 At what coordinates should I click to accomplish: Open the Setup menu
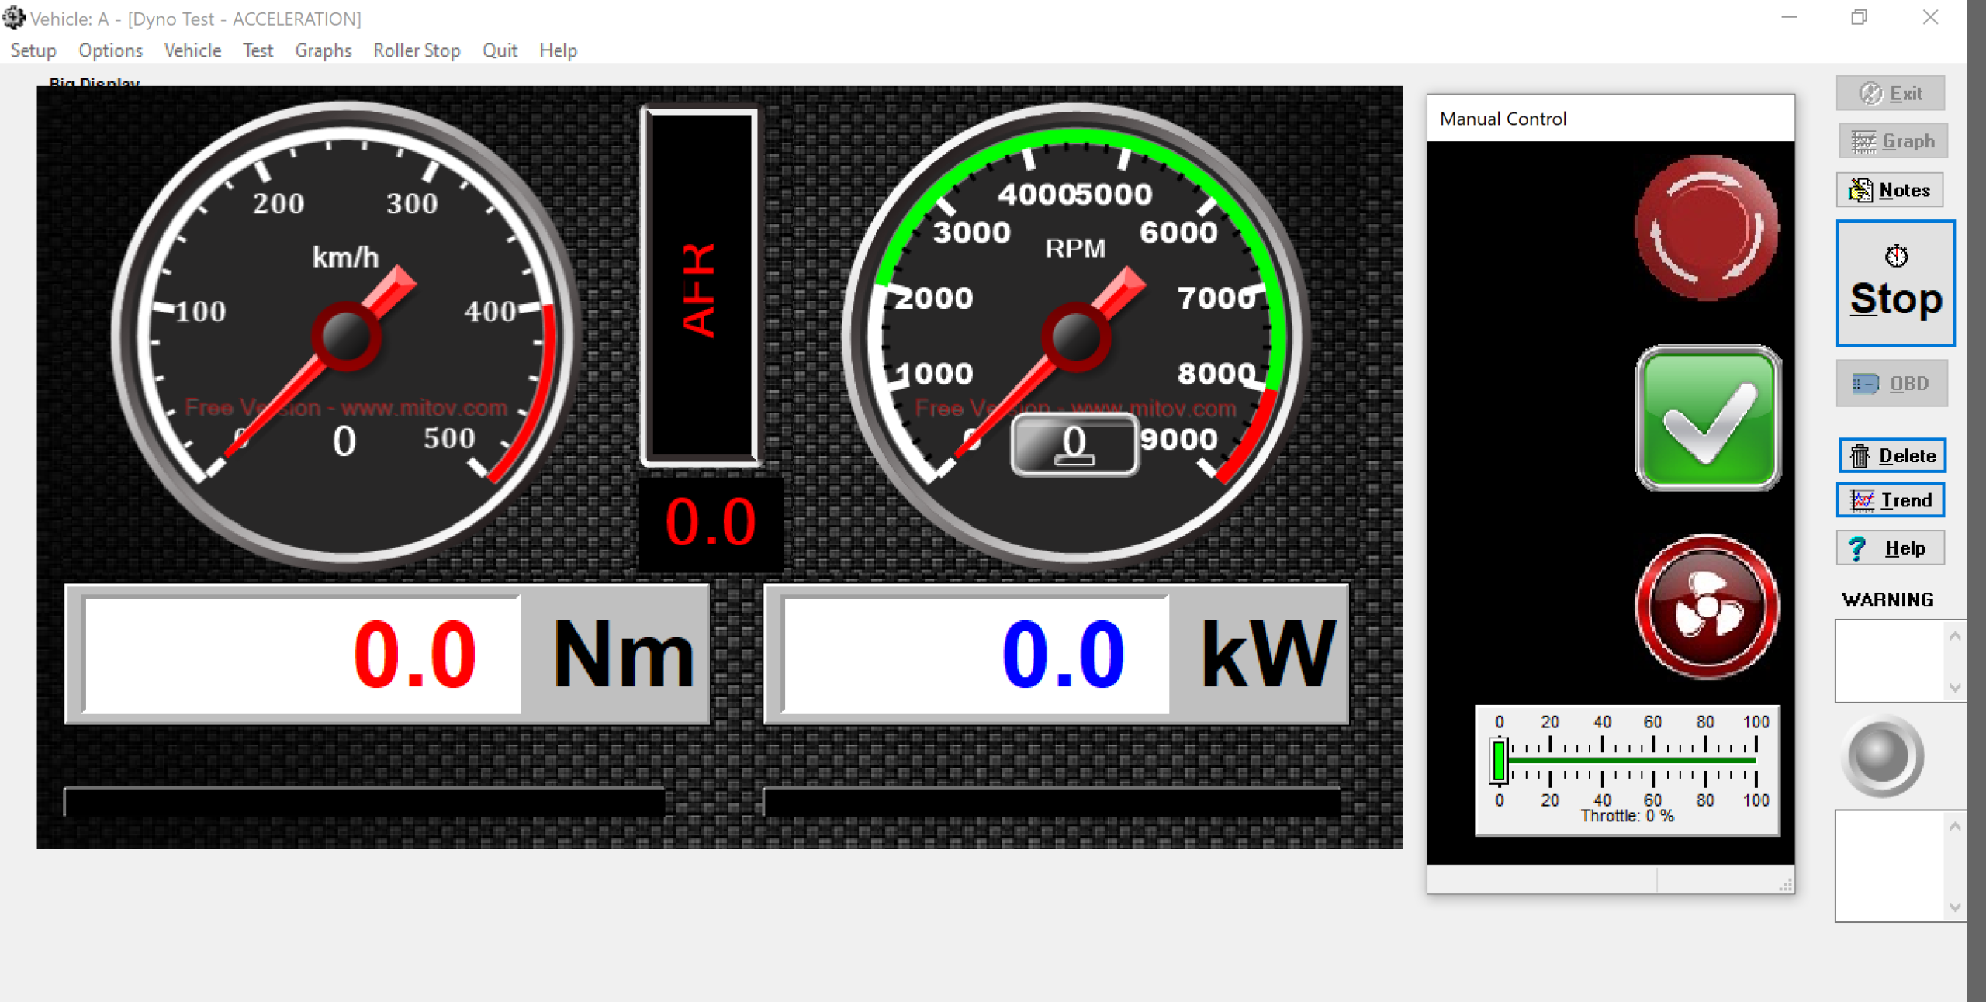click(33, 50)
